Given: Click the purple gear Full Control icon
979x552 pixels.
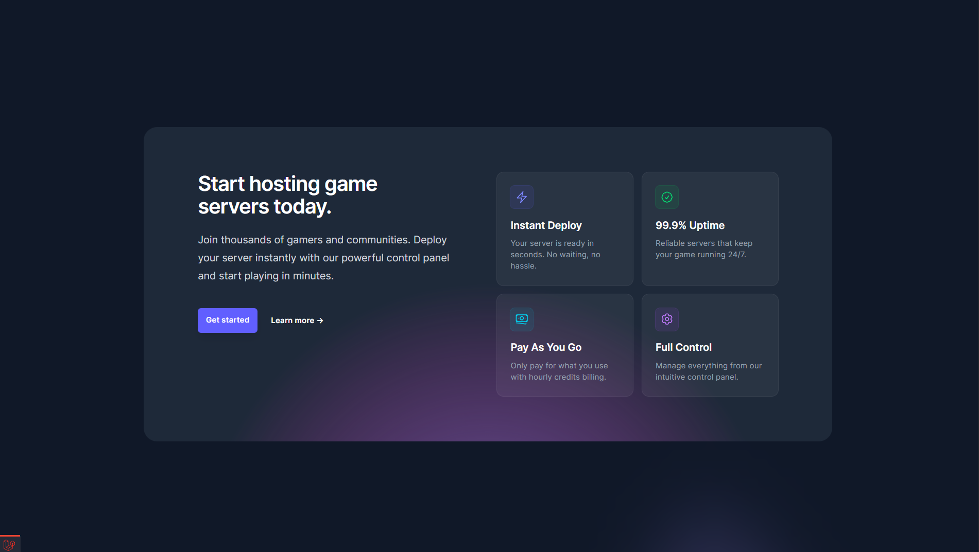Looking at the screenshot, I should (667, 319).
